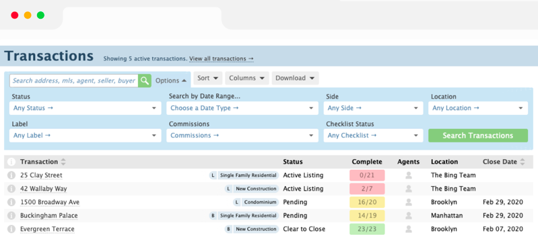Click the Manhattan location cell

446,215
